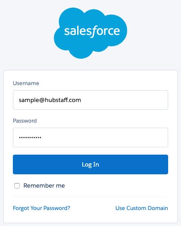Click the empty right side of the Password box
The image size is (181, 226).
[x=104, y=137]
